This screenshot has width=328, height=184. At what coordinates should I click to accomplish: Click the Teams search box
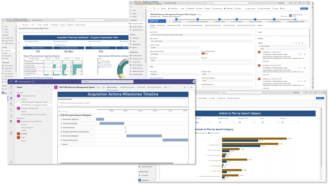click(x=107, y=82)
